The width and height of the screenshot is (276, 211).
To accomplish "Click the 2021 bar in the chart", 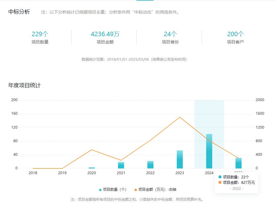I will [121, 165].
